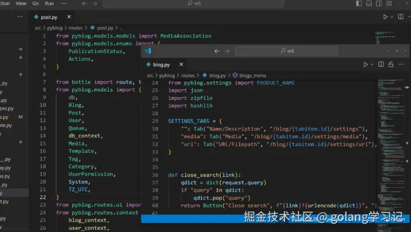Click SETTINGS_TABS variable in blog.py
Image resolution: width=411 pixels, height=232 pixels.
(189, 121)
